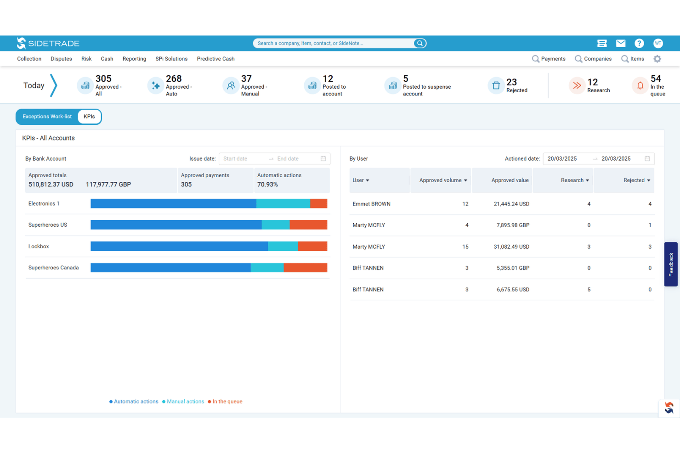
Task: Open the Sidetrade assistant icon at bottom right
Action: click(669, 408)
